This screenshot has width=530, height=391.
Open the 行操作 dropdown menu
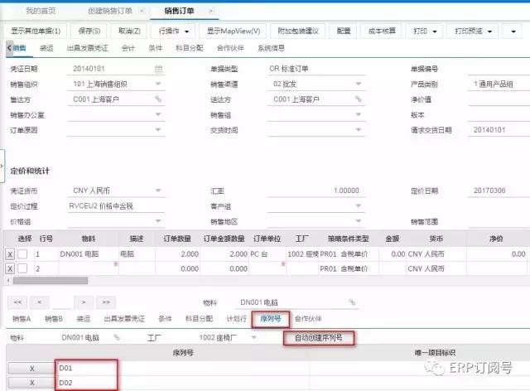pyautogui.click(x=174, y=31)
